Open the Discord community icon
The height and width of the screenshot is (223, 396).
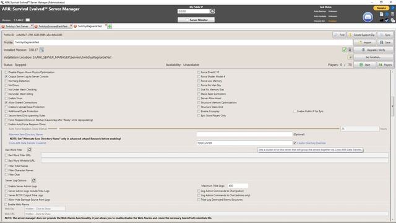tap(368, 17)
